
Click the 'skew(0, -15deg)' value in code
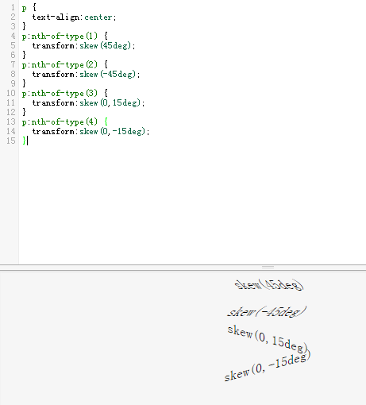[x=113, y=132]
